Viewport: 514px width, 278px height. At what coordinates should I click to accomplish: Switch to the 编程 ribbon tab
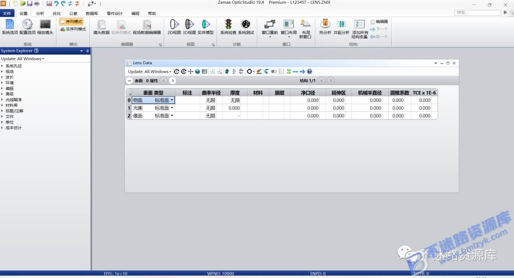point(135,13)
